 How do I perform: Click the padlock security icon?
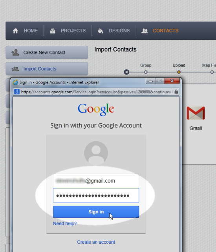[x=176, y=92]
